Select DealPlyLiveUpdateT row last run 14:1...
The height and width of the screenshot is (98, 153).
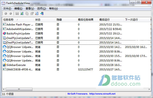pyautogui.click(x=76, y=42)
